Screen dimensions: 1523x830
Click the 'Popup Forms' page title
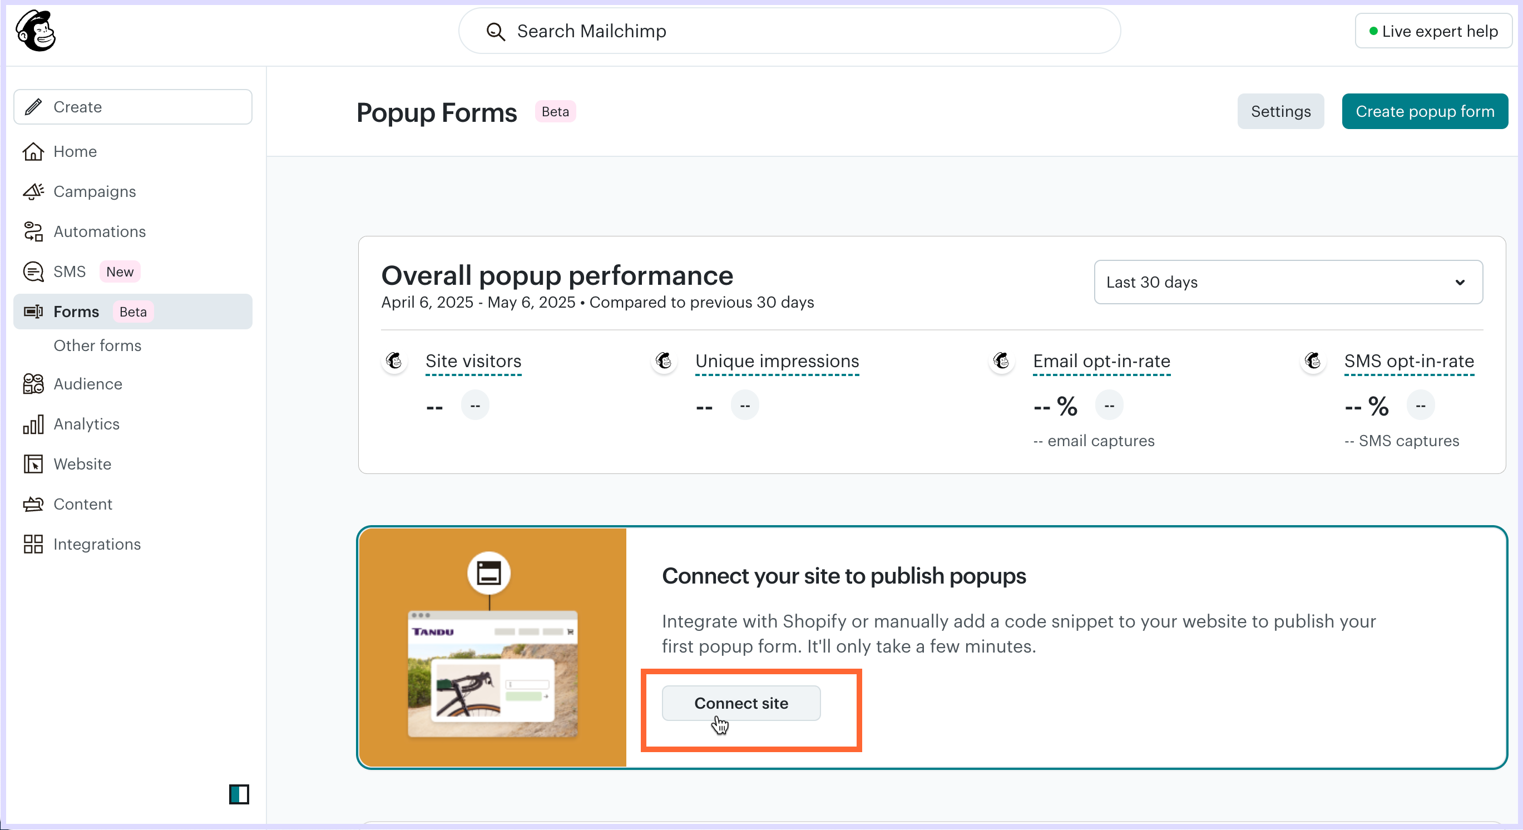[x=436, y=112]
